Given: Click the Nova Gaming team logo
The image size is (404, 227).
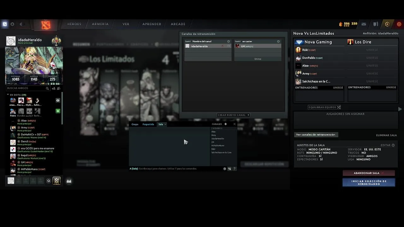Looking at the screenshot, I should 299,42.
